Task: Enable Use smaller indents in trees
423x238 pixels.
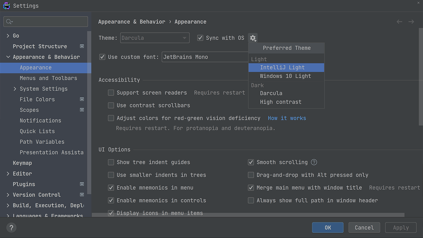Action: click(111, 175)
